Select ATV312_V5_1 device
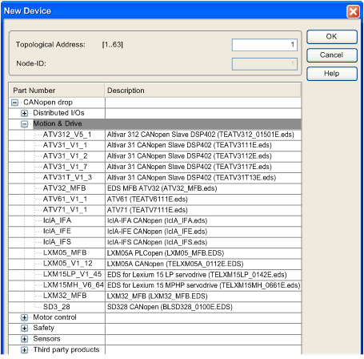Viewport: 364px width, 359px height. [x=67, y=135]
